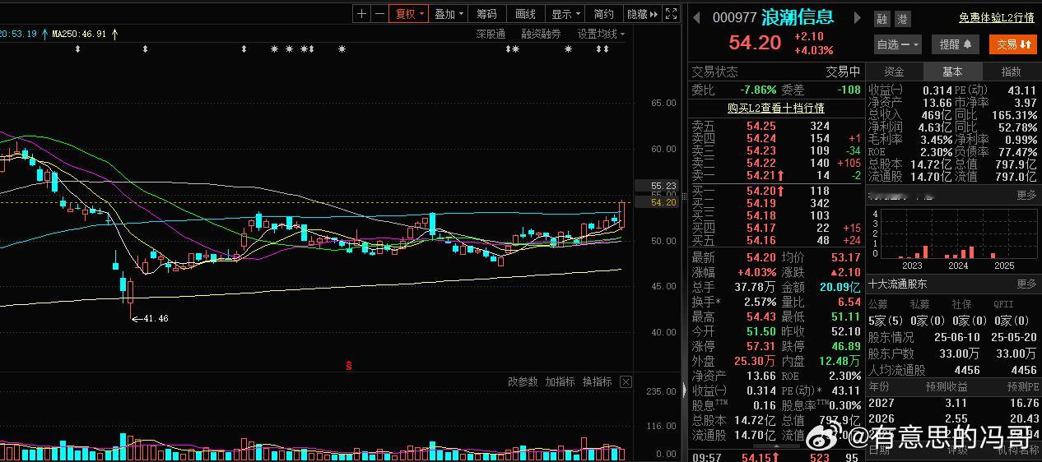The height and width of the screenshot is (462, 1042).
Task: Click 加指标 to add an indicator
Action: tap(560, 381)
